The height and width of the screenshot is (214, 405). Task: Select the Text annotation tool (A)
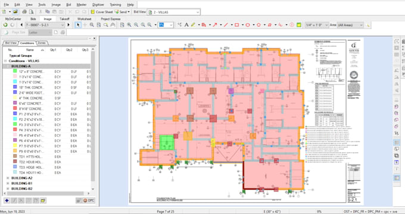186,25
